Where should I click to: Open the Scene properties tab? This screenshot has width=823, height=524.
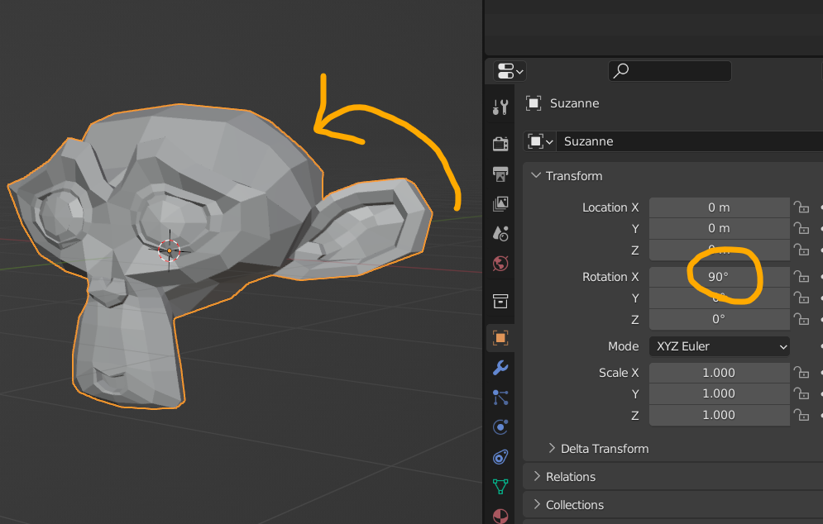[500, 233]
